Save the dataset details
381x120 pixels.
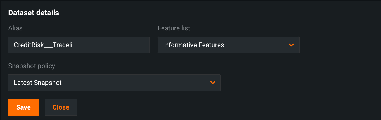23,107
